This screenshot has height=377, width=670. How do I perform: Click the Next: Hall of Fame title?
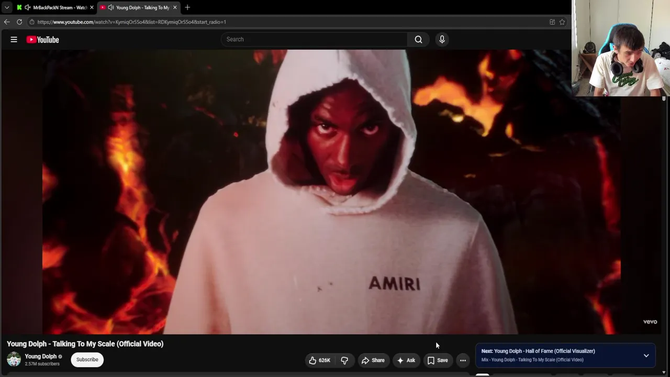click(538, 351)
